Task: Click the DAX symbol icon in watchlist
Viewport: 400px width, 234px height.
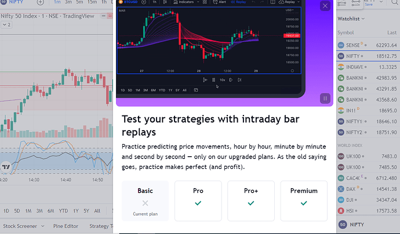Action: coord(341,189)
